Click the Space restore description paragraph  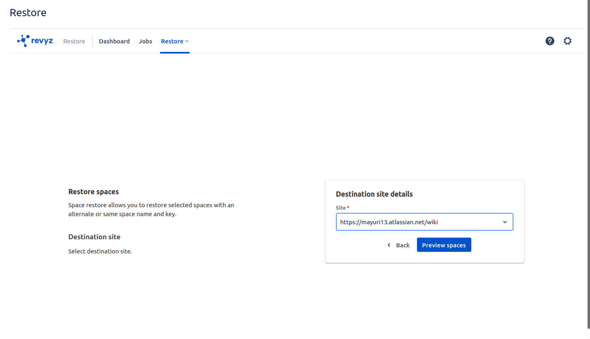coord(151,209)
